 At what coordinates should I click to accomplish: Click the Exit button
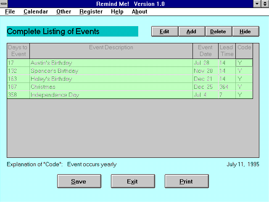132,181
